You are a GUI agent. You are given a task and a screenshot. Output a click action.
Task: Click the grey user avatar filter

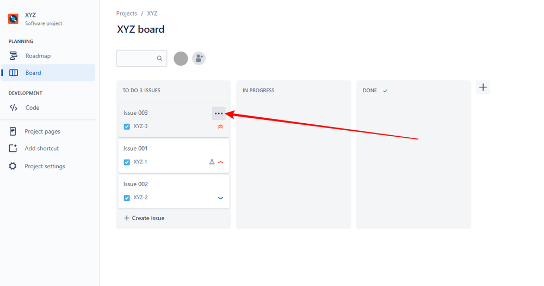181,59
